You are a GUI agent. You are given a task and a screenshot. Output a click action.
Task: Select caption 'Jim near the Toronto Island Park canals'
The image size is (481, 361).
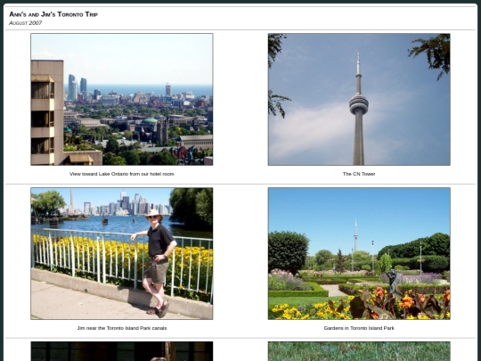click(122, 328)
